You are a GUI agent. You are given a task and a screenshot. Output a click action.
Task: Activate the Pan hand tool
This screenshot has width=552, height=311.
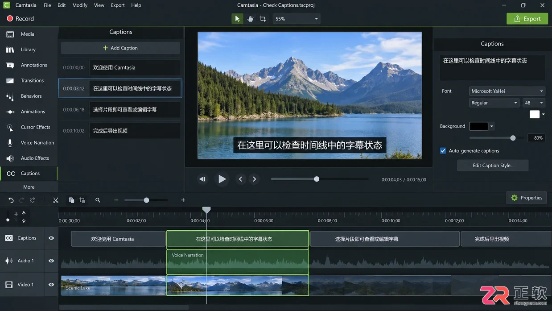[250, 19]
